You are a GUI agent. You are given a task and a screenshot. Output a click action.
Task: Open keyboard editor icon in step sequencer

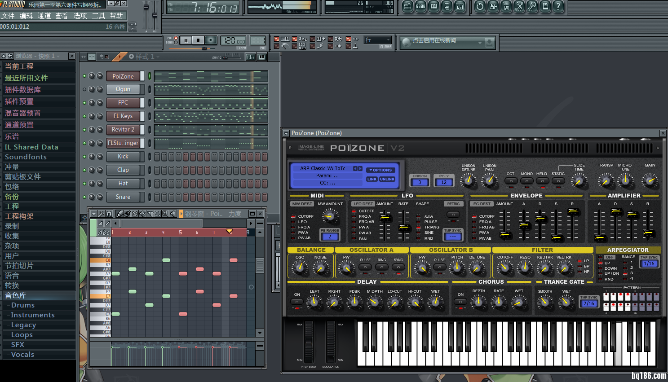pyautogui.click(x=262, y=57)
